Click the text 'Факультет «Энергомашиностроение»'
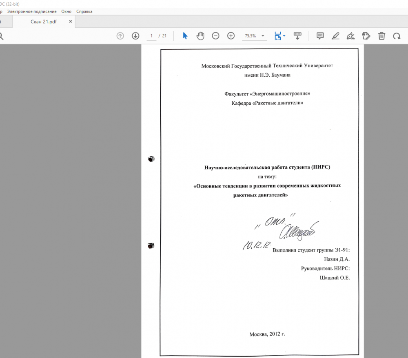This screenshot has width=408, height=358. tap(267, 94)
